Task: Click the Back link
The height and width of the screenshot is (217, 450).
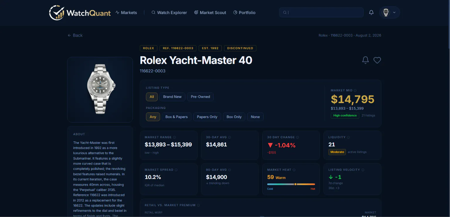Action: click(x=75, y=35)
